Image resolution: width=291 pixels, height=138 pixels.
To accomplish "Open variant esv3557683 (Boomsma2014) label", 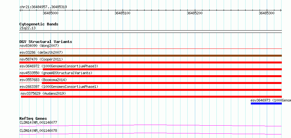I will click(x=43, y=80).
